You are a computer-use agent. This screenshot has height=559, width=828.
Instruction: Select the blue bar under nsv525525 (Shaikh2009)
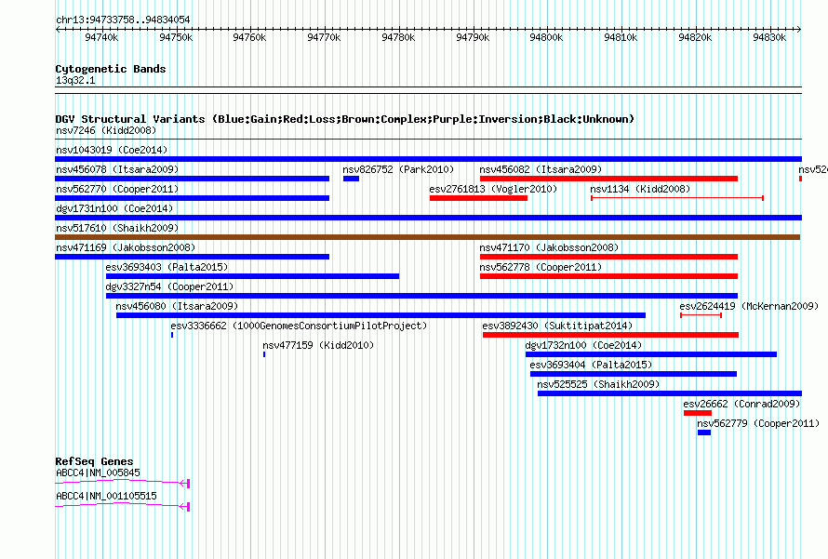point(670,393)
